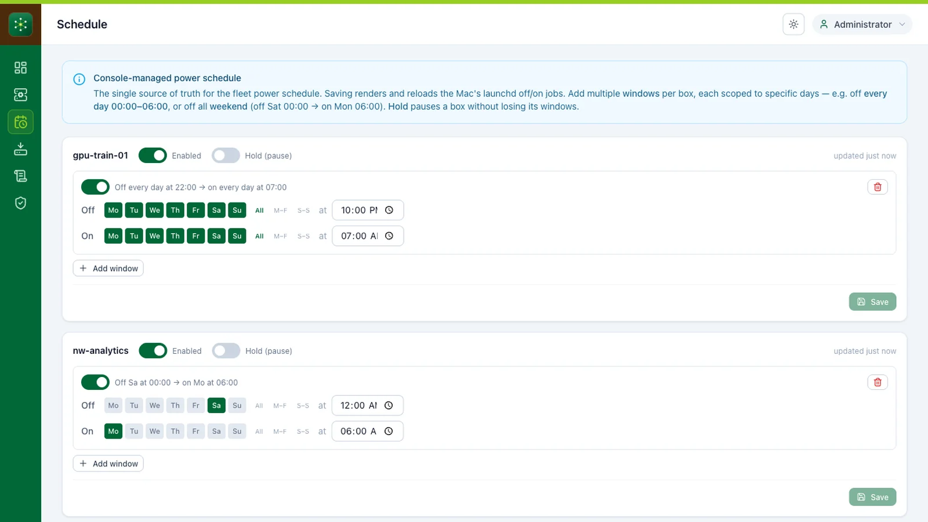Viewport: 928px width, 522px height.
Task: Delete the gpu-train-01 window with trash icon
Action: coord(878,187)
